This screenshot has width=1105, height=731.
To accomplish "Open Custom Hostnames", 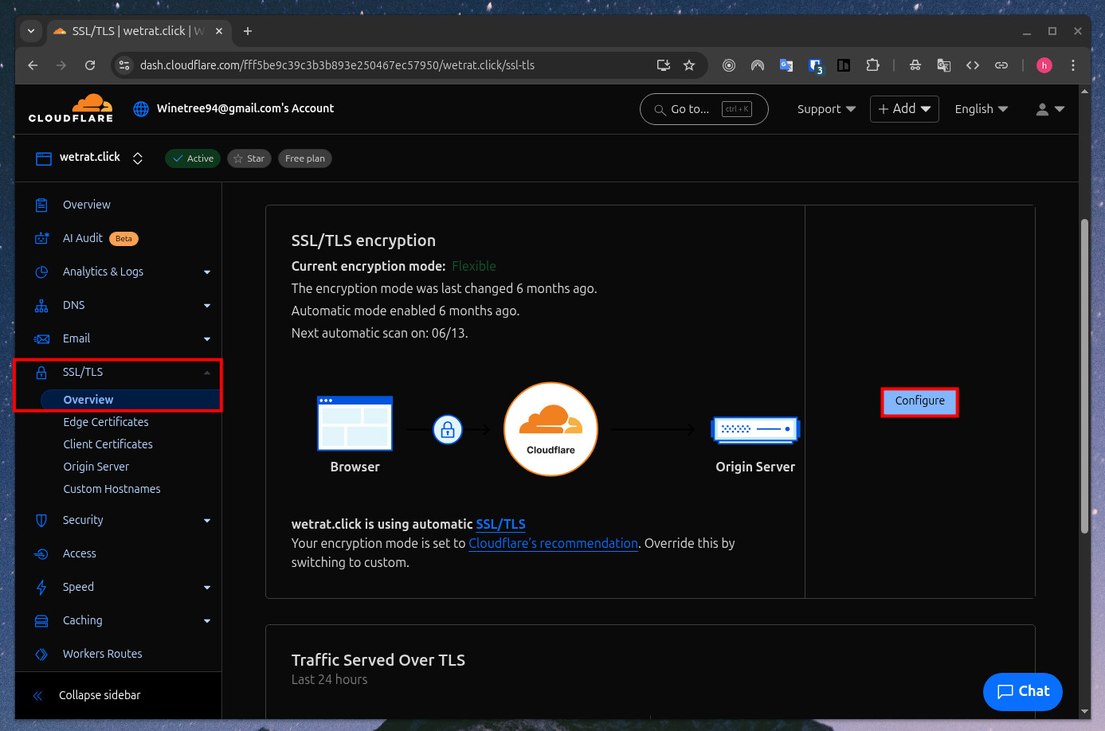I will [112, 489].
